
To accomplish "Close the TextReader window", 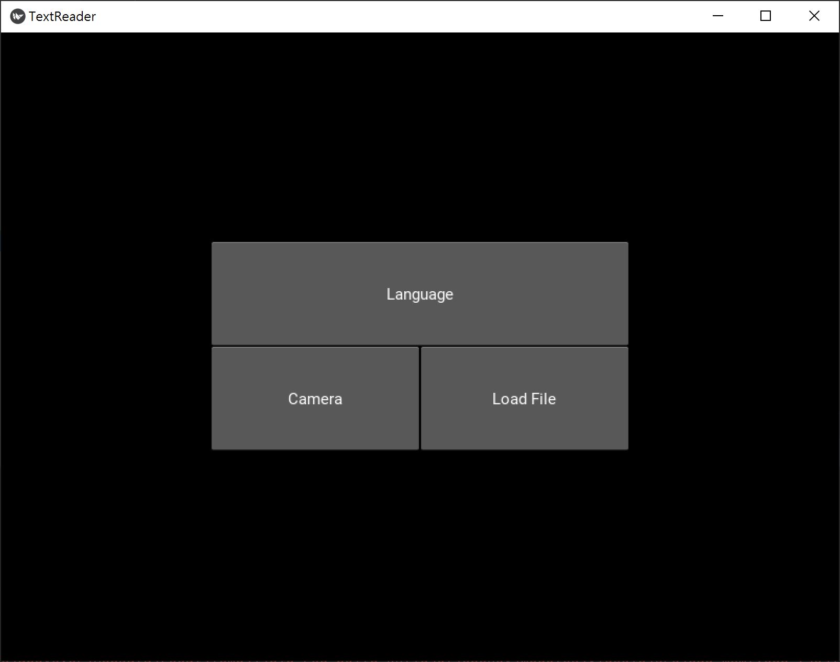I will [x=814, y=16].
